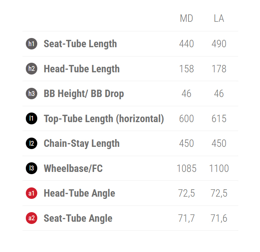Click the red a1 Head-Tube Angle badge

[x=32, y=193]
